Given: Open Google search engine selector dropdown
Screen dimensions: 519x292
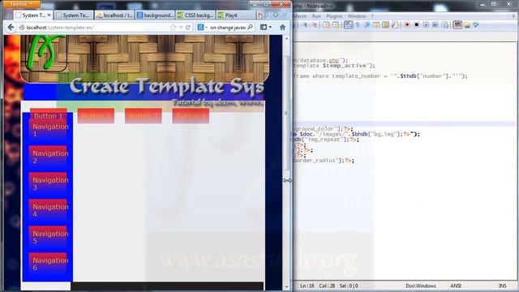Looking at the screenshot, I should point(202,28).
